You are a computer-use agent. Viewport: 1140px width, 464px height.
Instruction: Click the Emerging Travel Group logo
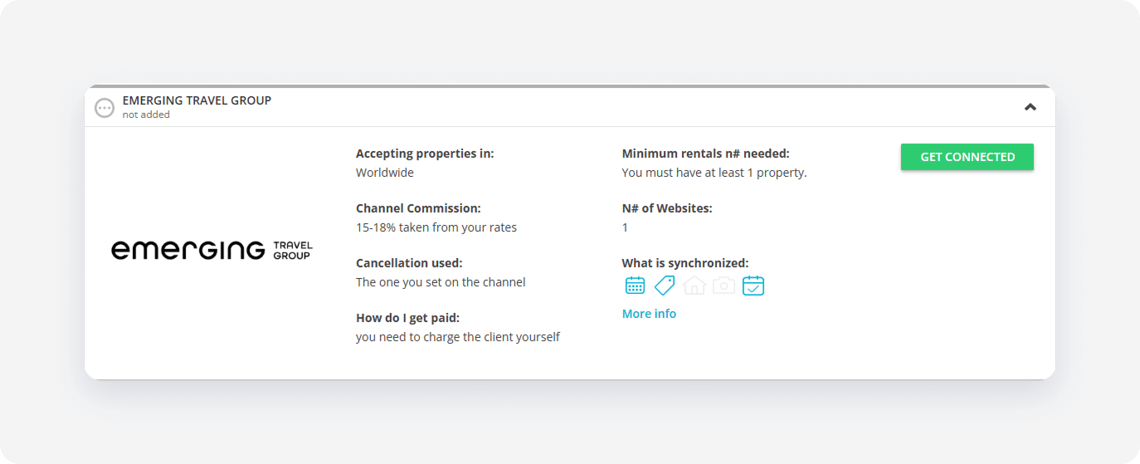[x=212, y=250]
